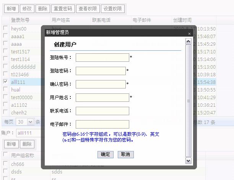234x180 pixels.
Task: Click the 查看权限 toolbar button
Action: [88, 8]
